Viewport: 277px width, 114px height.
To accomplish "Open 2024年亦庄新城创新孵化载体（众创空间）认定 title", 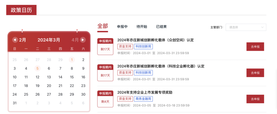I will (155, 40).
